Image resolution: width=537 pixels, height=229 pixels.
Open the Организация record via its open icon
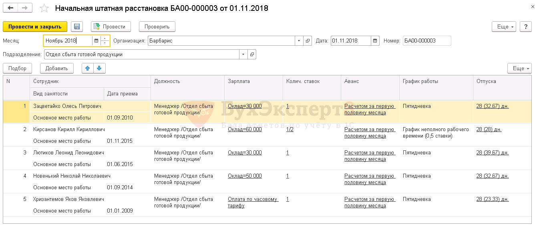(308, 41)
